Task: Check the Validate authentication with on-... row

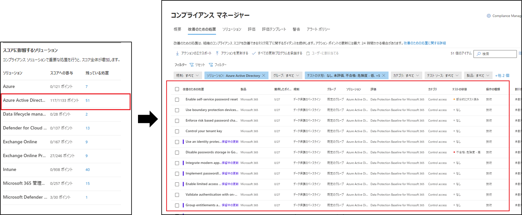Action: coord(177,195)
